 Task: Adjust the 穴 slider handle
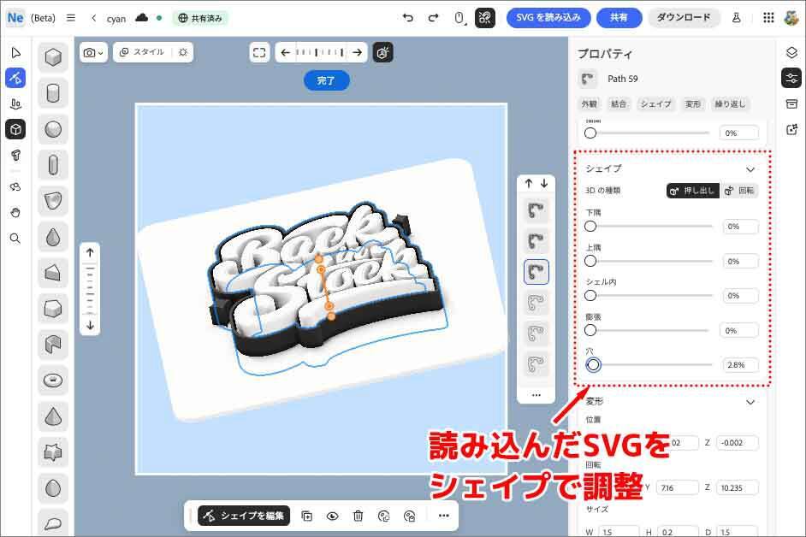click(593, 365)
